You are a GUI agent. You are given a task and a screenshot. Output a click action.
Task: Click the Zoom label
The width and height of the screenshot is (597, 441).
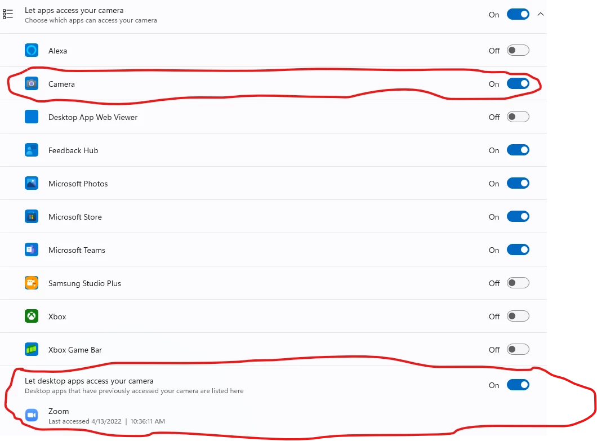[x=59, y=411]
